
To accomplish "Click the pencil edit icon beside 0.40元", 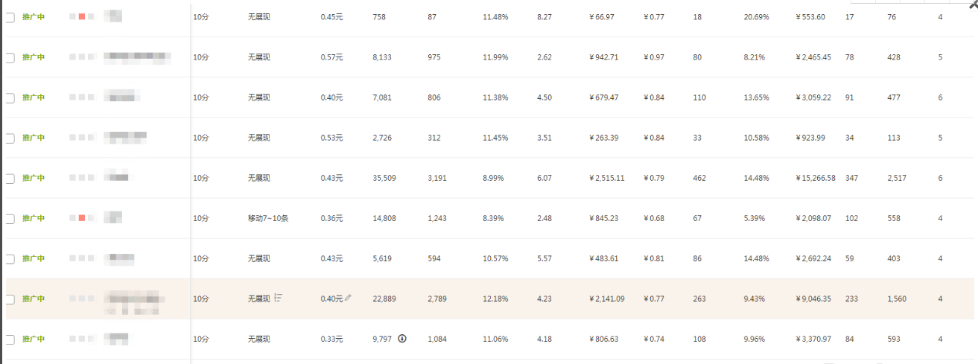I will tap(348, 298).
